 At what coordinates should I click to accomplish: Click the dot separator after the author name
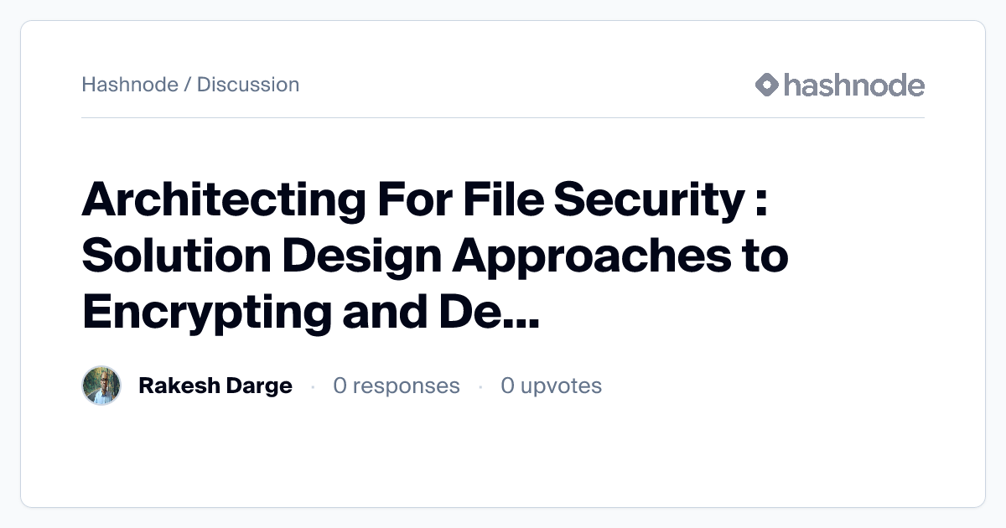pos(313,386)
